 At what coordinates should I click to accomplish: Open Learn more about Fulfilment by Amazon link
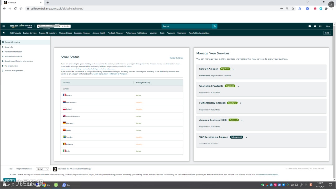click(110, 74)
